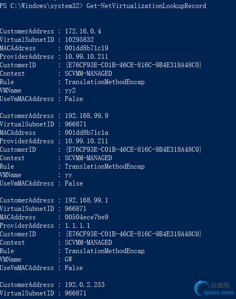Click the PS C:\Windows\system32 prompt
The width and height of the screenshot is (236, 299).
click(41, 6)
